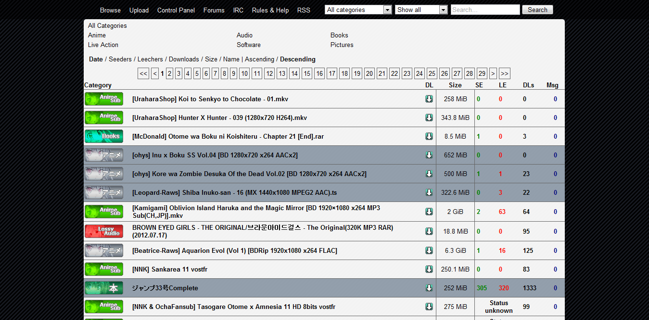Click download icon for ジャンプ33号Complete
This screenshot has height=320, width=649.
pos(429,288)
